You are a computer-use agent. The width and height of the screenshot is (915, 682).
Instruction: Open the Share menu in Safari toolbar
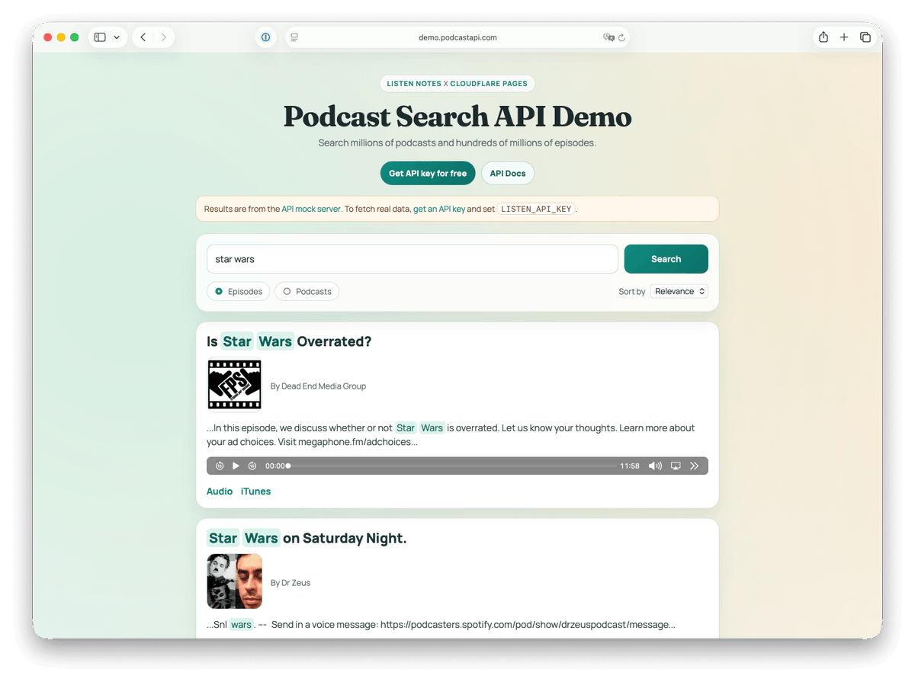click(x=823, y=37)
